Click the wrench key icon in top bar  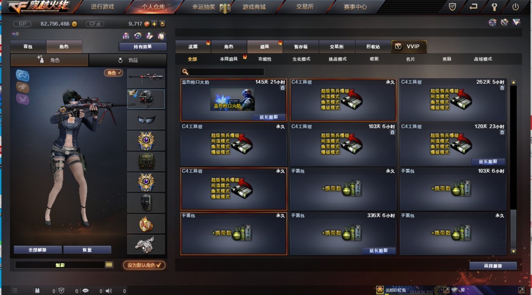(495, 6)
